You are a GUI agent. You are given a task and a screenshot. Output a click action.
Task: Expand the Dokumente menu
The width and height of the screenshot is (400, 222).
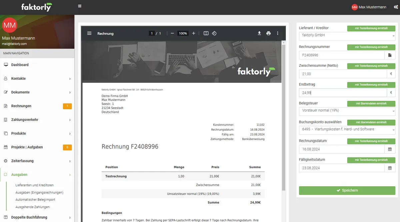click(37, 92)
